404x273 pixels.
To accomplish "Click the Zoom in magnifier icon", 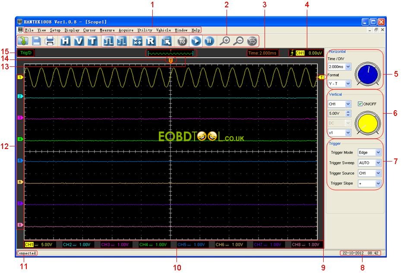I will 225,41.
